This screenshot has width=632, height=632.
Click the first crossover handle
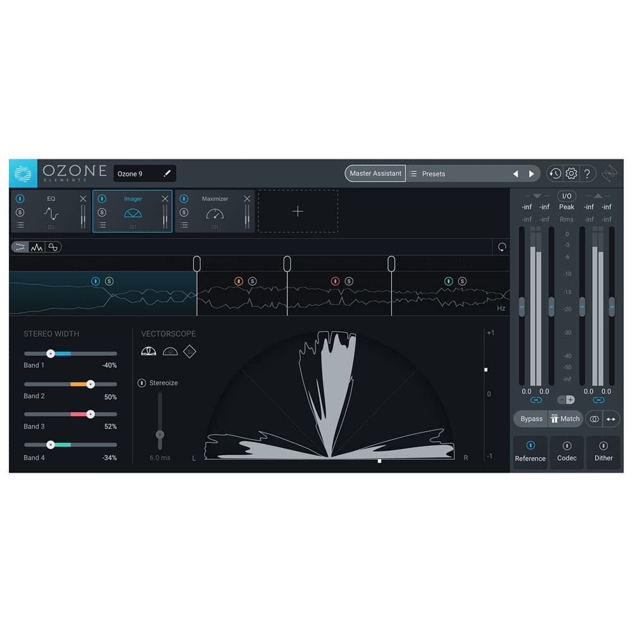197,264
